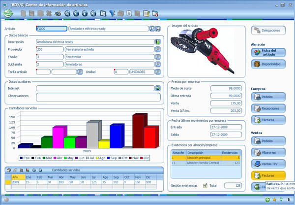Open Tarifa artículo lookup magnifier

[80, 72]
